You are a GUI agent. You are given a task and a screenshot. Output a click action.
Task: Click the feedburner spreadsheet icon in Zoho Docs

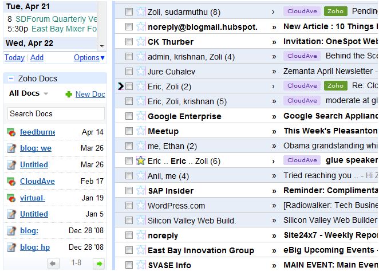click(x=11, y=132)
